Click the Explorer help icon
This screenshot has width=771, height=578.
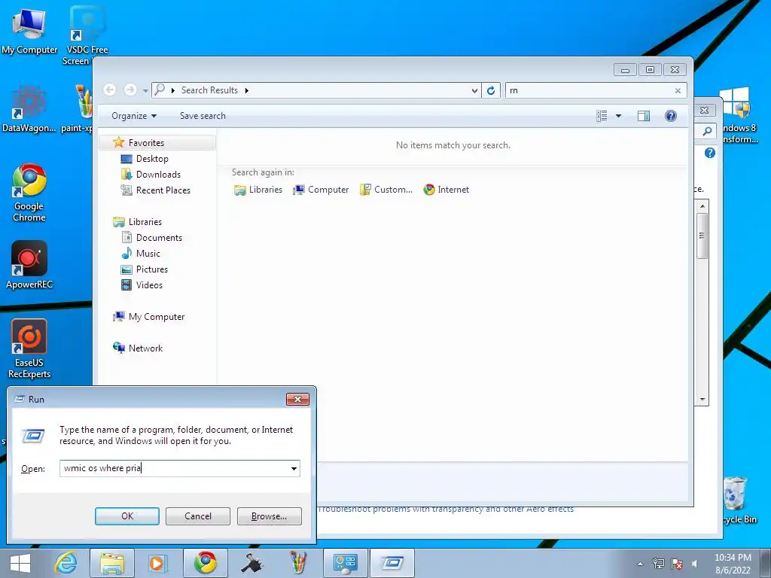(x=671, y=116)
